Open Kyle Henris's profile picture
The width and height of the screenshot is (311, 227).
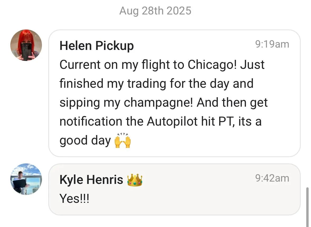click(26, 179)
